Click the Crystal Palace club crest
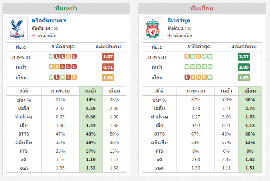This screenshot has height=181, width=270. (17, 28)
